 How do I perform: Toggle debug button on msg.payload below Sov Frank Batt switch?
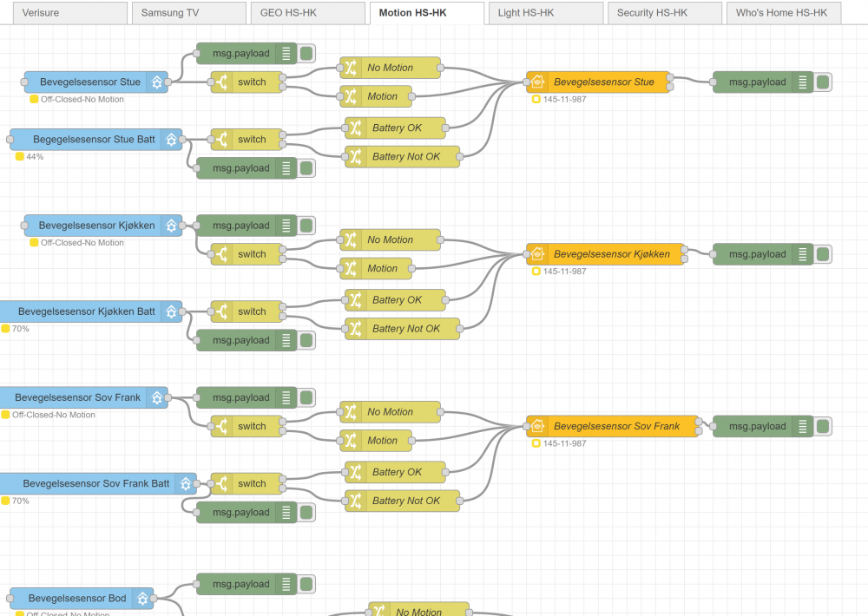(306, 513)
